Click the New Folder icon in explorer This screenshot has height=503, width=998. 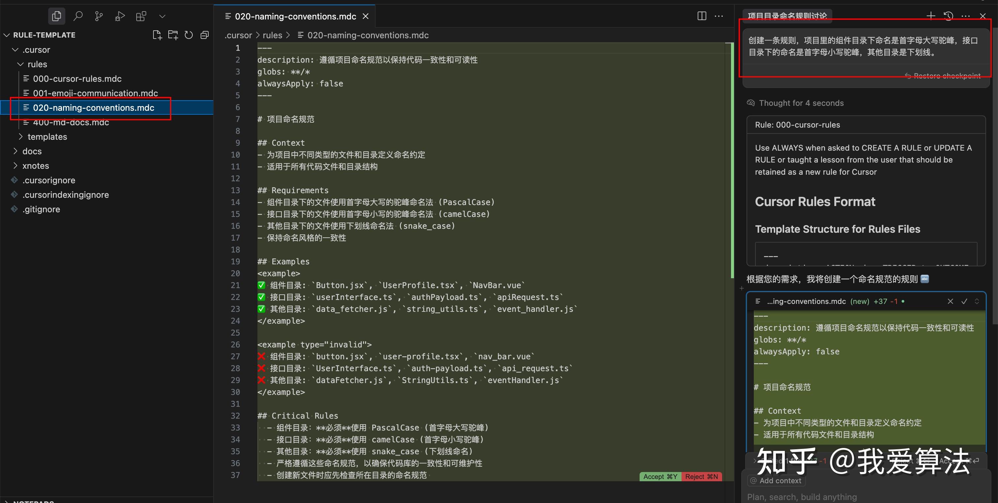(x=173, y=35)
